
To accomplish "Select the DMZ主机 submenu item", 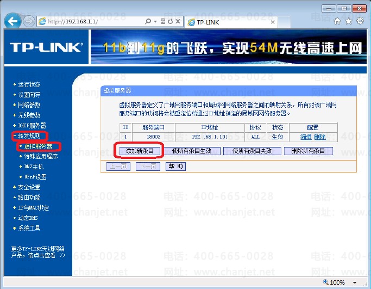I will (34, 167).
